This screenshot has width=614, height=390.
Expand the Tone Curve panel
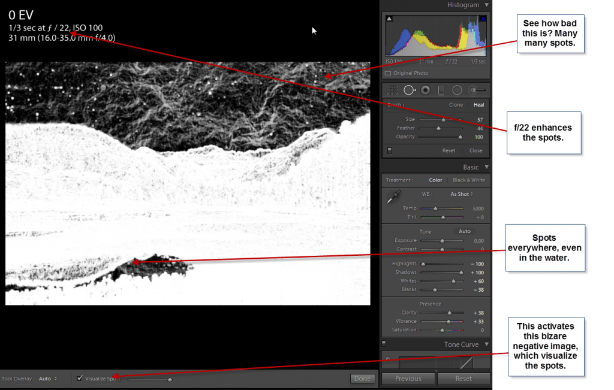[487, 344]
